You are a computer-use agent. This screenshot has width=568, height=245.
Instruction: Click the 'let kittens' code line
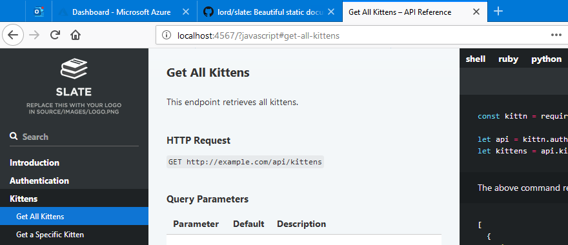tap(523, 151)
